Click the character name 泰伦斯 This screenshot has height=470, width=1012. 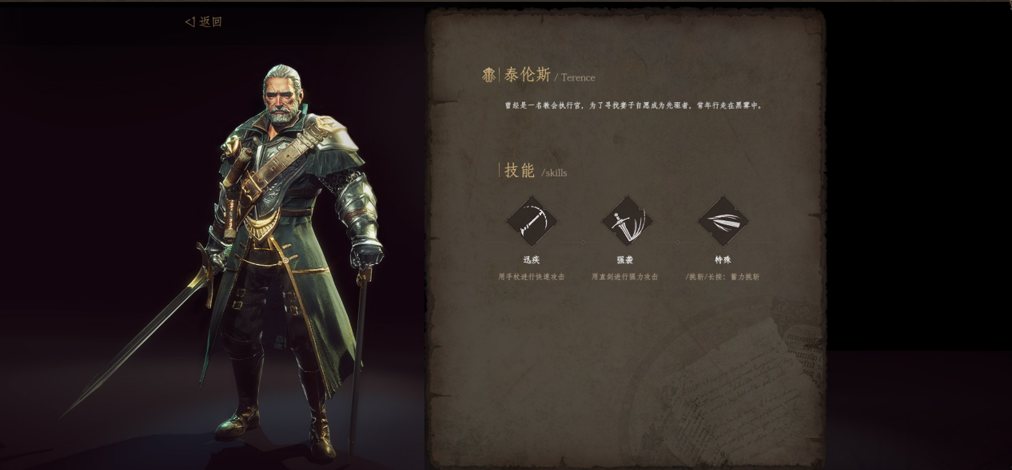[528, 75]
